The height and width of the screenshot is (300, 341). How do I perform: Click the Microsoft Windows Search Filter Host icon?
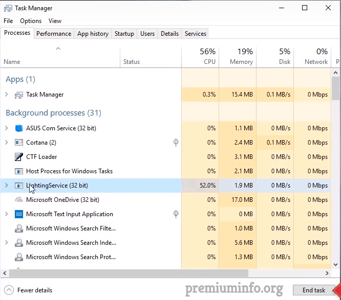(x=19, y=228)
